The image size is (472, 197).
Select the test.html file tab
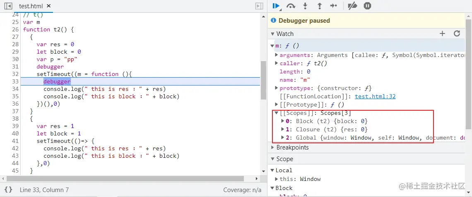34,6
